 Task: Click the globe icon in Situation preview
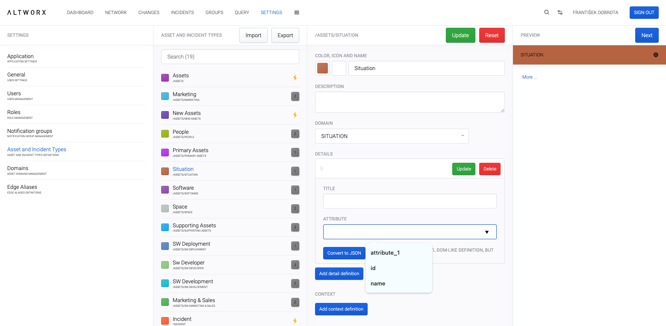pos(656,55)
